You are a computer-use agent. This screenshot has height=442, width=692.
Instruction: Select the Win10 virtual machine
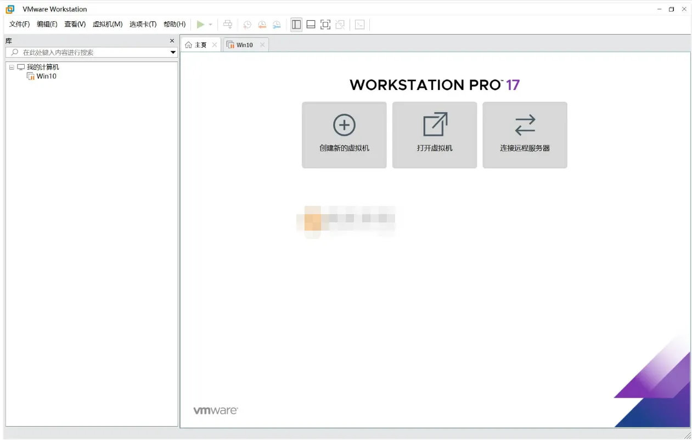[46, 76]
